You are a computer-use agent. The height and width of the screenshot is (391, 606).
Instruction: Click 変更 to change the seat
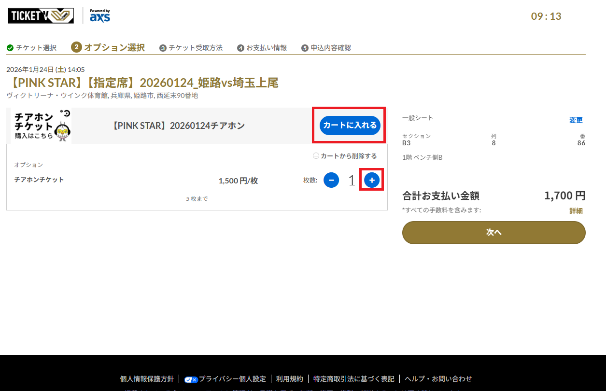(x=576, y=120)
